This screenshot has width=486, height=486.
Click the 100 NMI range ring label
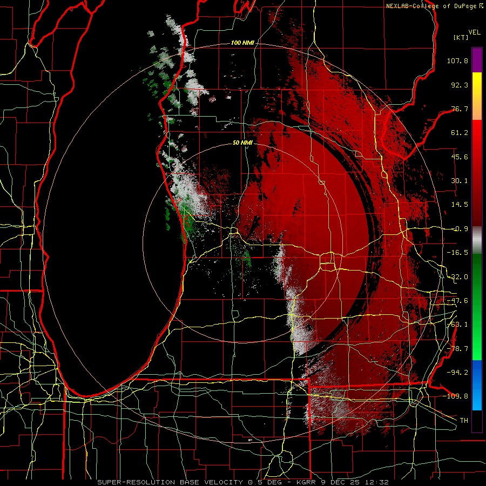click(242, 43)
